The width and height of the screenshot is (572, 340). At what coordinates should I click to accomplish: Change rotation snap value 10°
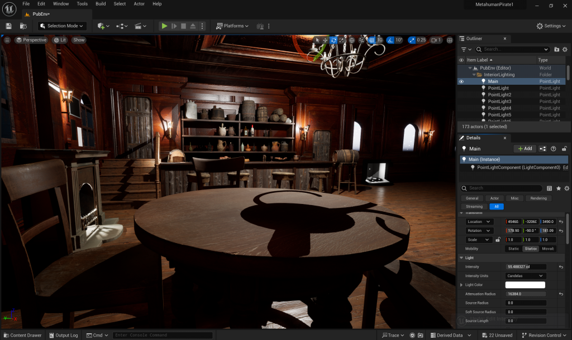[399, 40]
